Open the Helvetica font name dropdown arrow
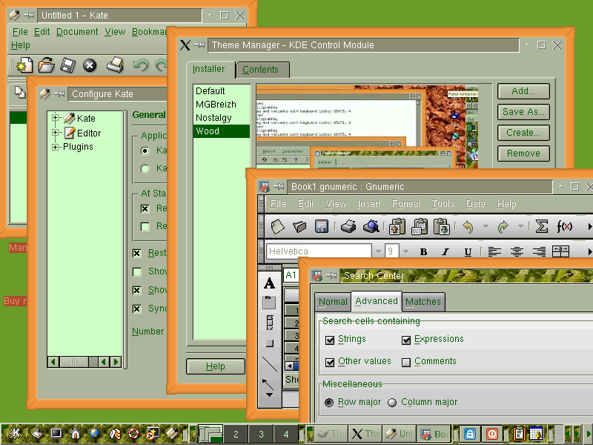This screenshot has height=445, width=593. (x=378, y=251)
